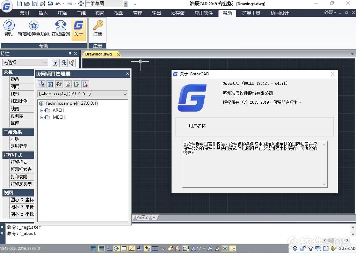Click the light bulb isolate objects icon
This screenshot has width=356, height=253.
pyautogui.click(x=310, y=248)
